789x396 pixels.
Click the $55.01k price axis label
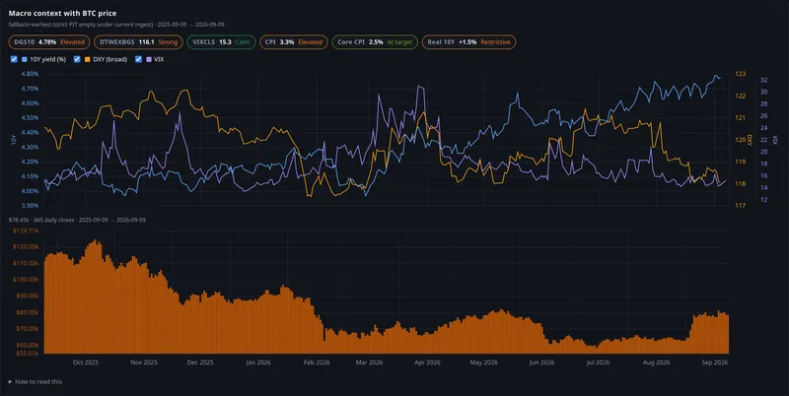click(29, 354)
